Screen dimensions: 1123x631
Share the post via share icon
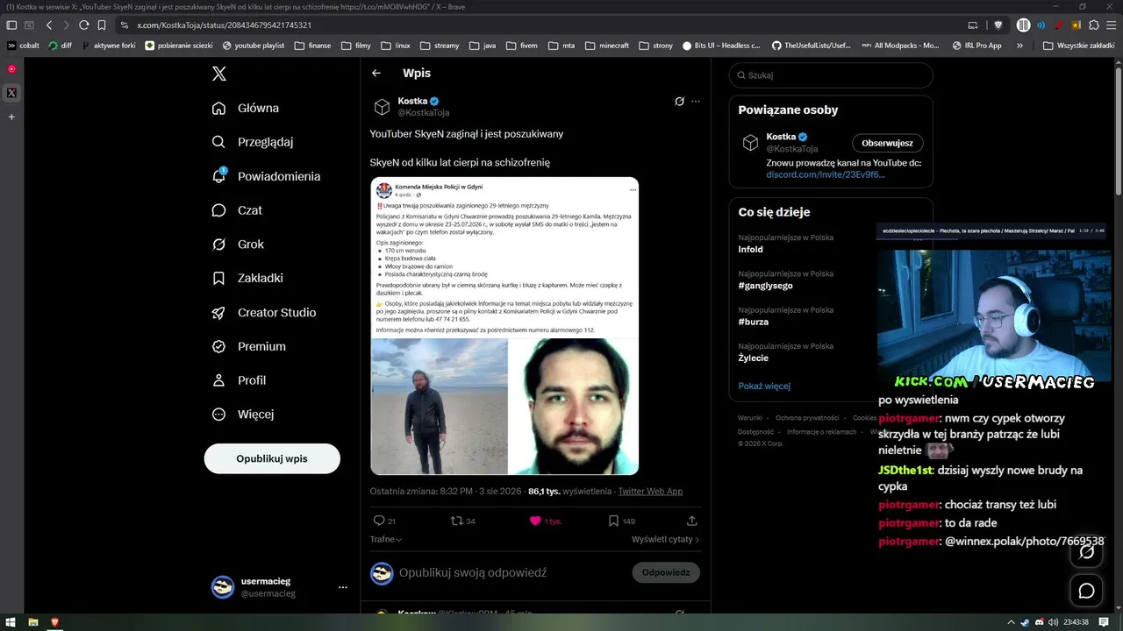tap(691, 521)
